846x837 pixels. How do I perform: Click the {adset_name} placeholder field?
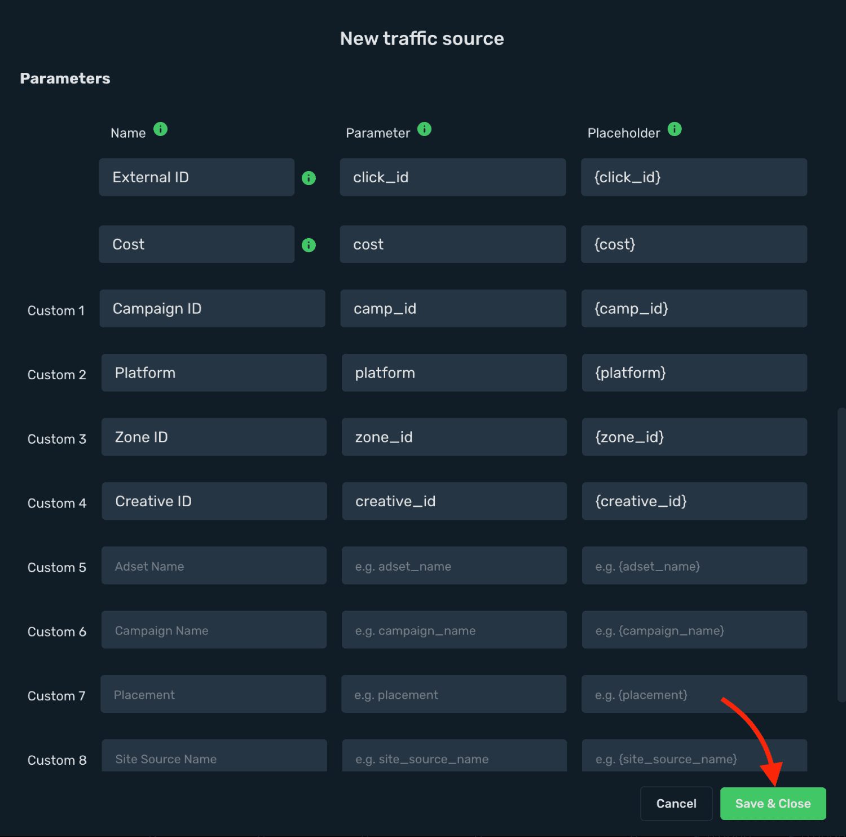[695, 566]
